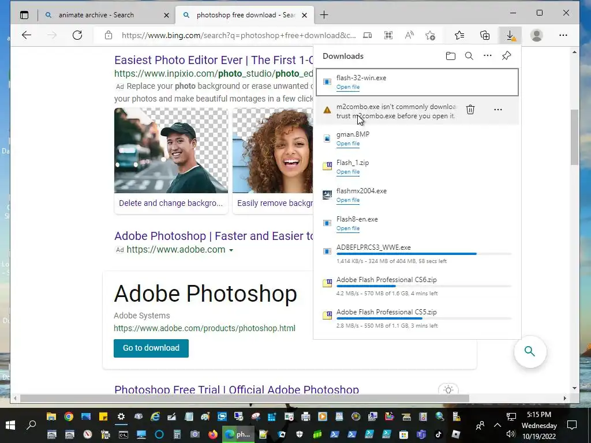The image size is (591, 443).
Task: Open file link for gman.BMP
Action: pos(348,144)
